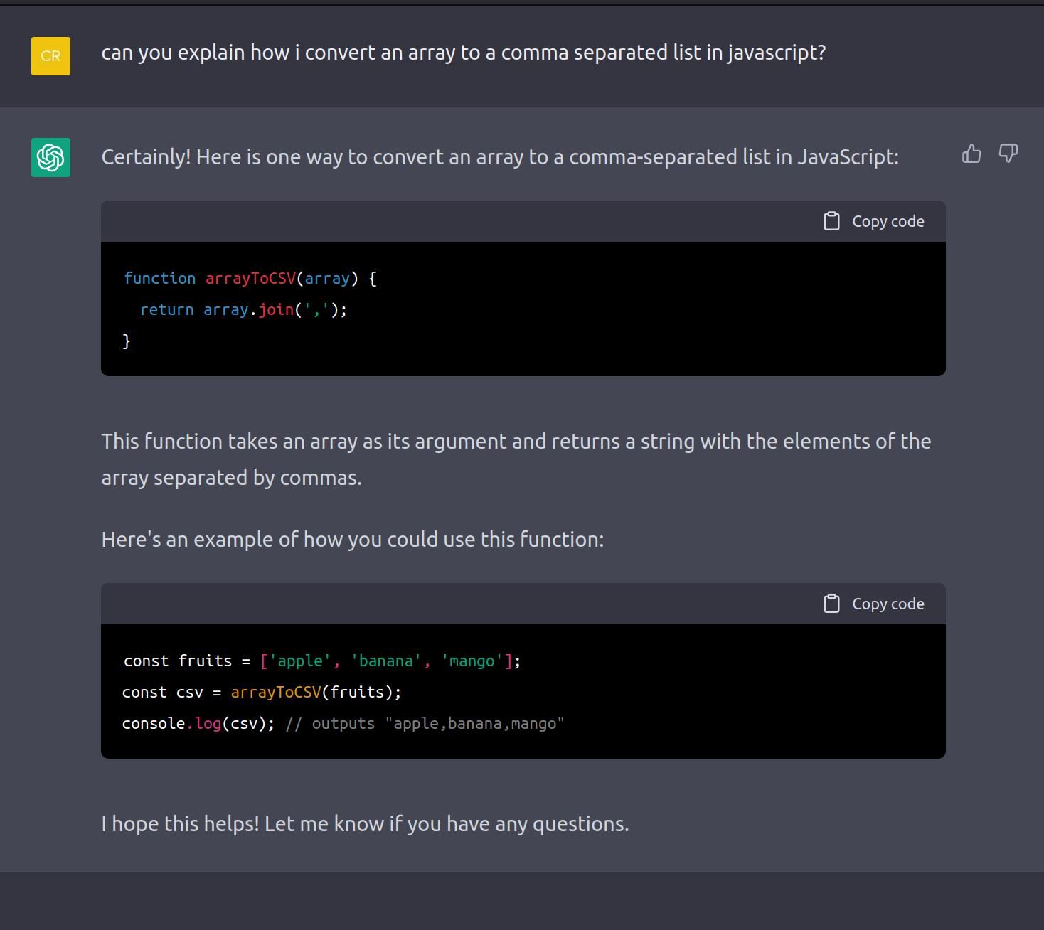1044x930 pixels.
Task: Click the 'const csv = arrayToCSV(fruits)' line
Action: tap(261, 693)
